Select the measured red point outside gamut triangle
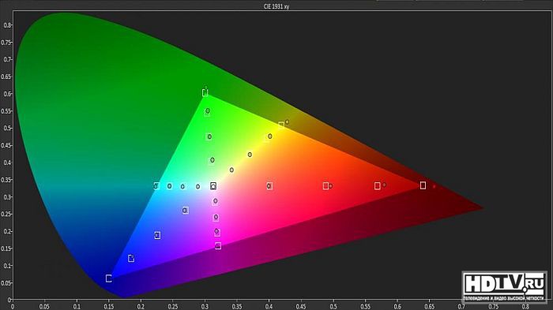This screenshot has width=553, height=310. 434,186
